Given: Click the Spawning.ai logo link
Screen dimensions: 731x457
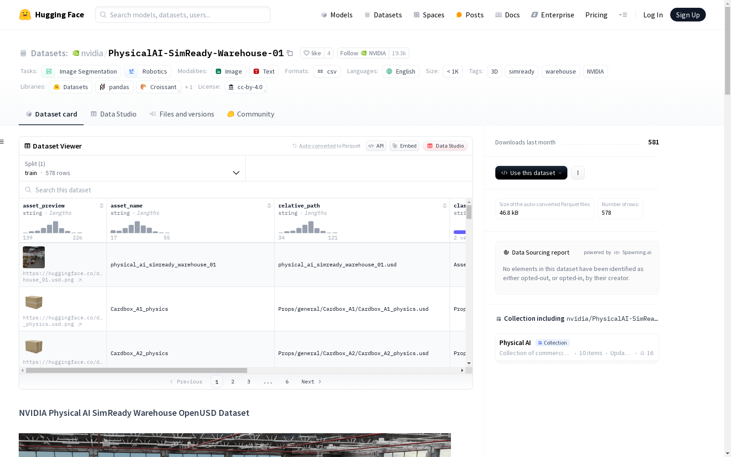Looking at the screenshot, I should pyautogui.click(x=633, y=252).
